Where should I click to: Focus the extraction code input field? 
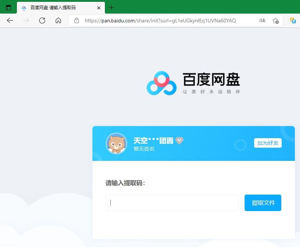(x=172, y=203)
